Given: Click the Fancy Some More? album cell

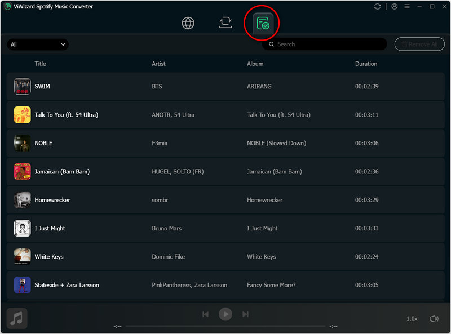Looking at the screenshot, I should 271,285.
